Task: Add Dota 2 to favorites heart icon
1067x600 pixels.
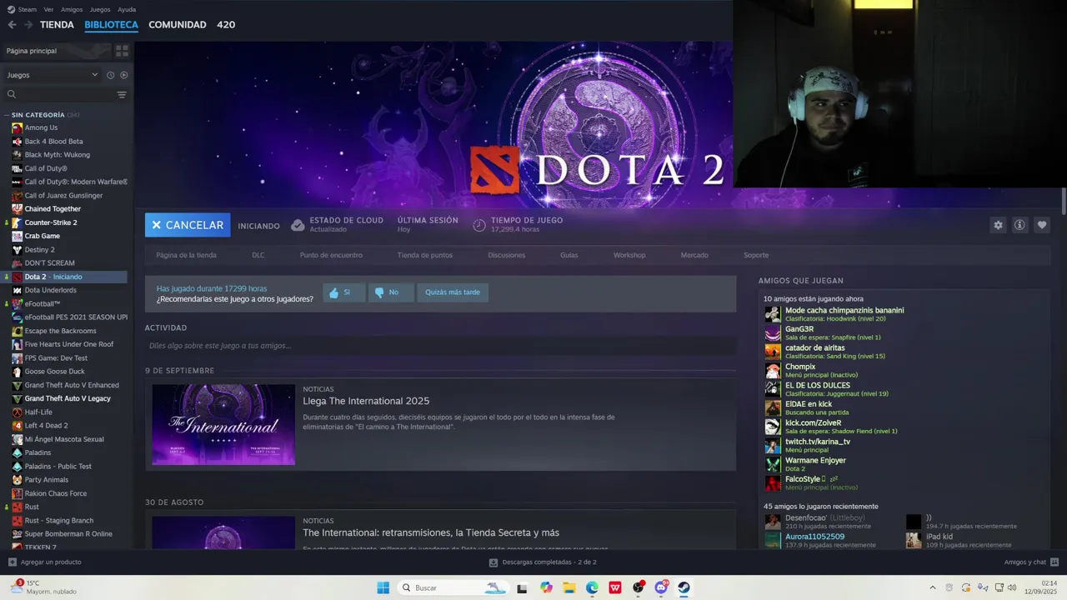Action: [1041, 225]
